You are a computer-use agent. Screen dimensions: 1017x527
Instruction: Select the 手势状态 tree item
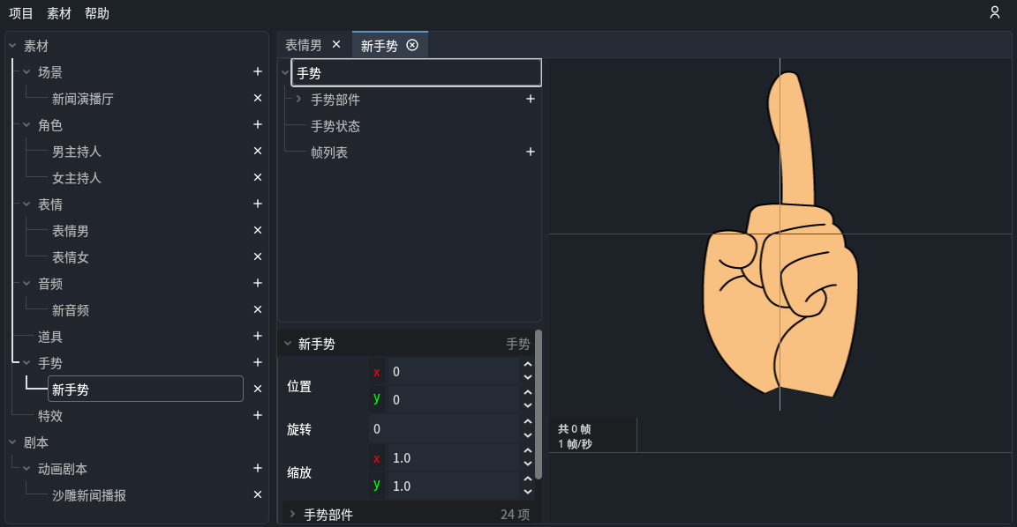coord(335,126)
